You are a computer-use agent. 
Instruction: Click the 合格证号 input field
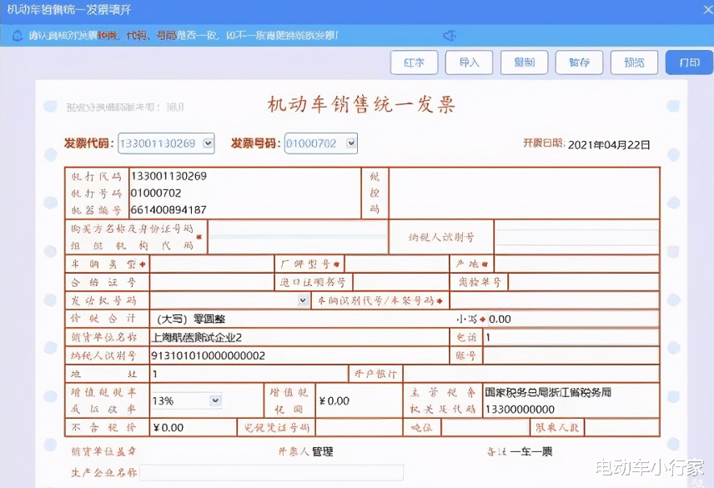coord(212,282)
